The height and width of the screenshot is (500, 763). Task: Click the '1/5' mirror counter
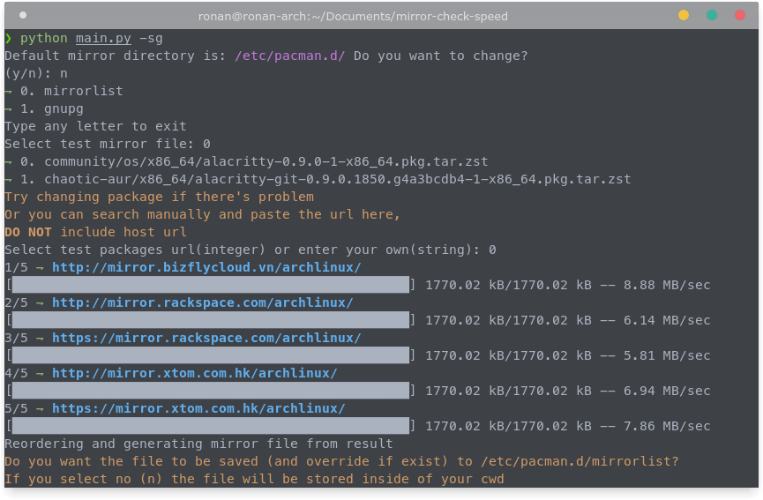(16, 267)
